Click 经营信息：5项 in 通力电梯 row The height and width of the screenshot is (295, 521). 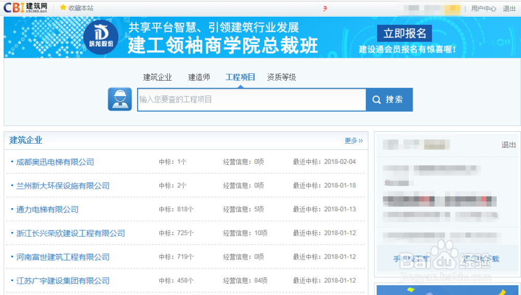point(243,209)
